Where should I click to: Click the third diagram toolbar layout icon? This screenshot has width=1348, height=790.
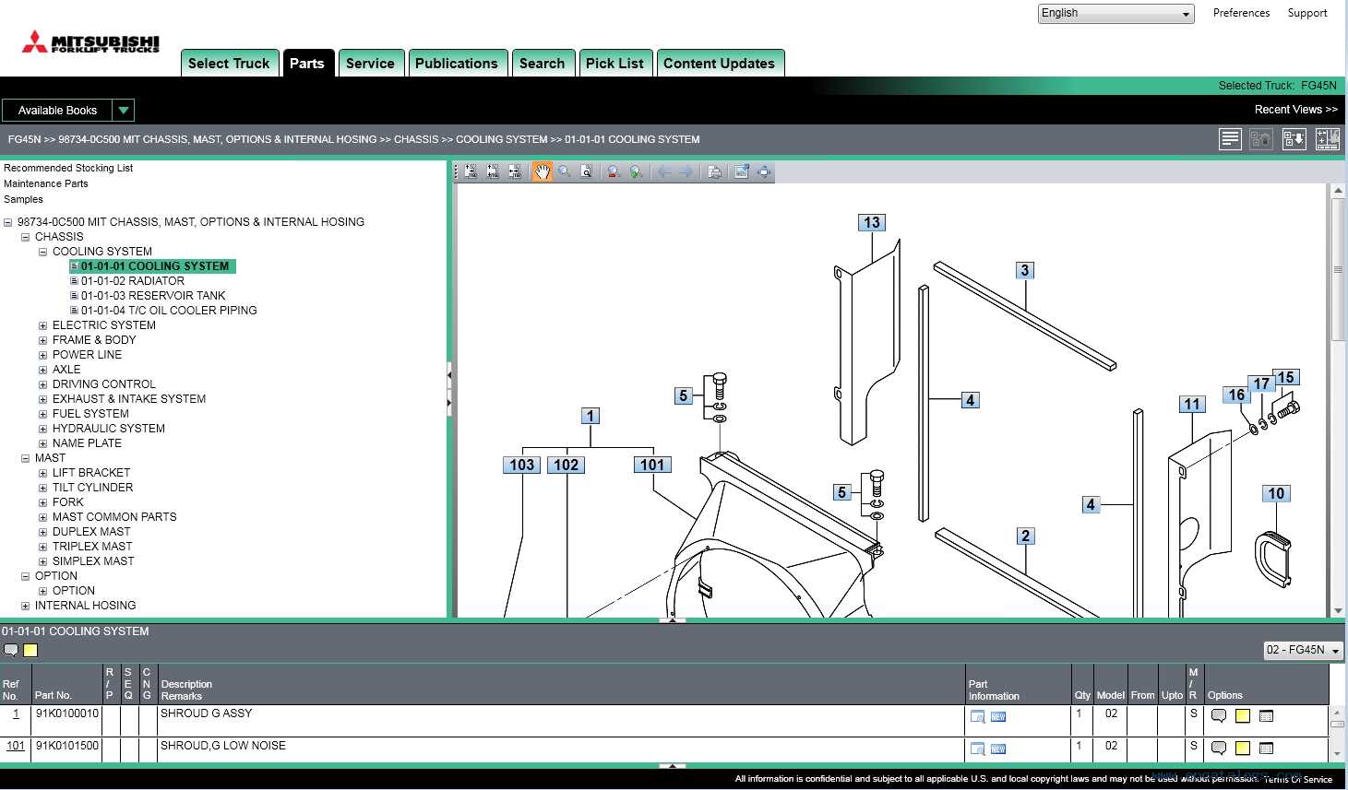[515, 171]
